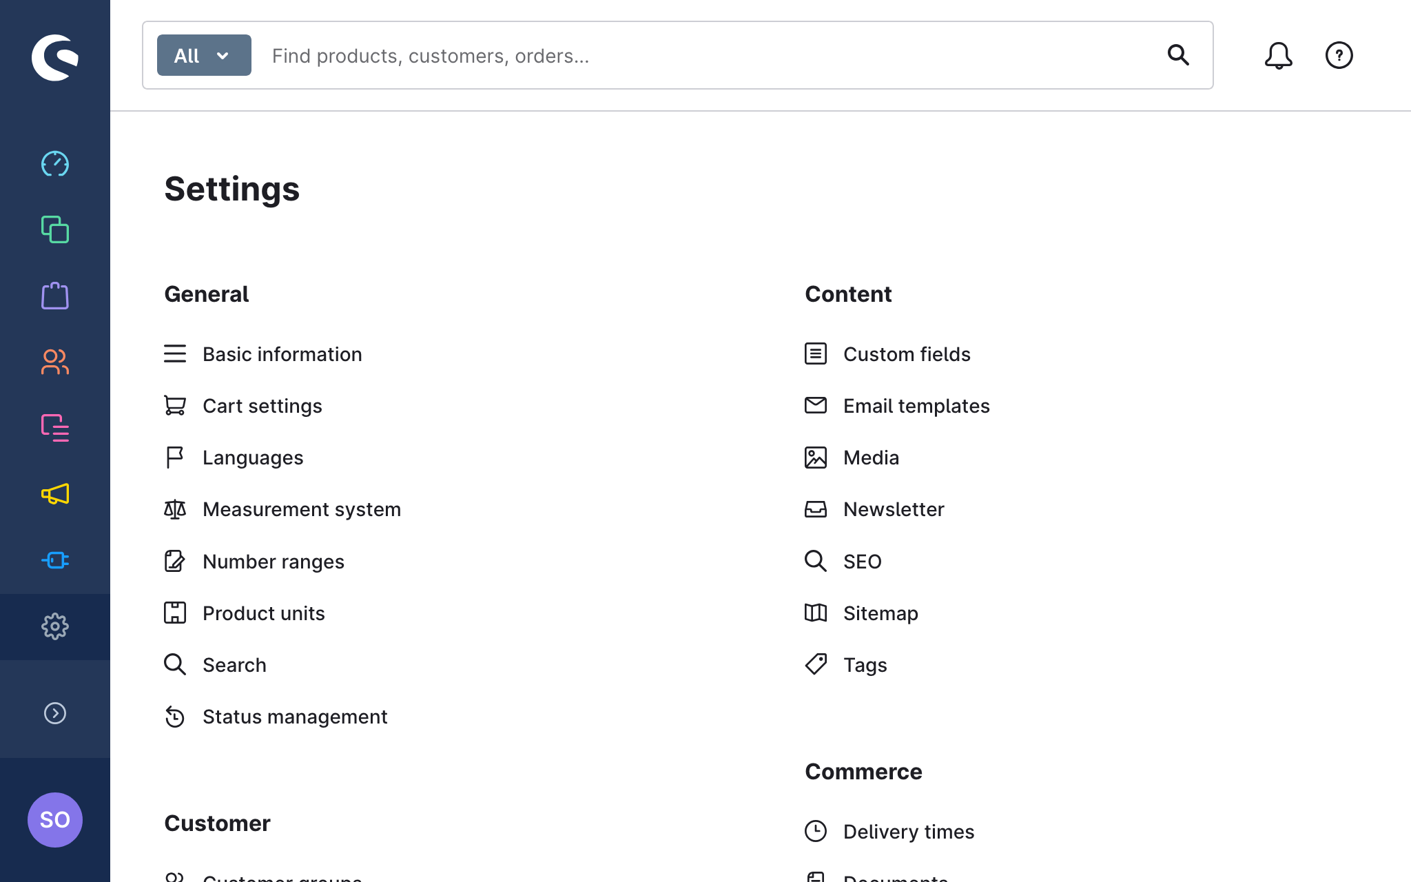Expand the All search filter dropdown

pos(204,55)
